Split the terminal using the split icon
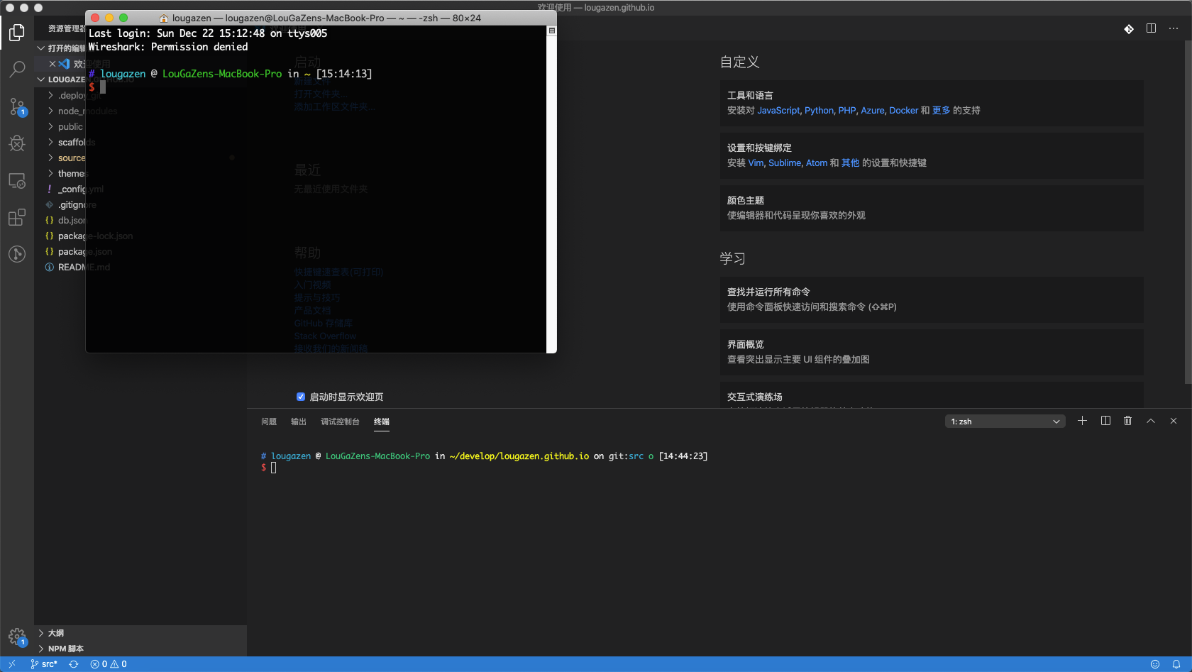 (x=1105, y=420)
